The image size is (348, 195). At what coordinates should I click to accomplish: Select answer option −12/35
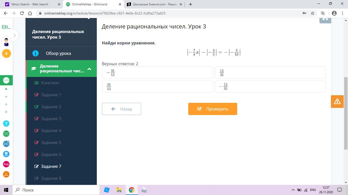coord(270,87)
